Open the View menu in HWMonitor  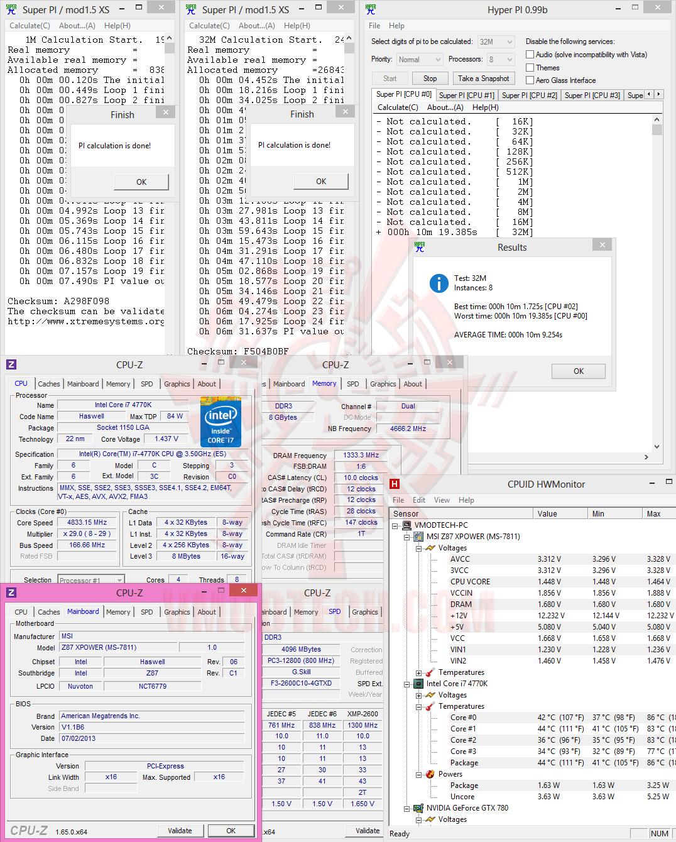(442, 500)
